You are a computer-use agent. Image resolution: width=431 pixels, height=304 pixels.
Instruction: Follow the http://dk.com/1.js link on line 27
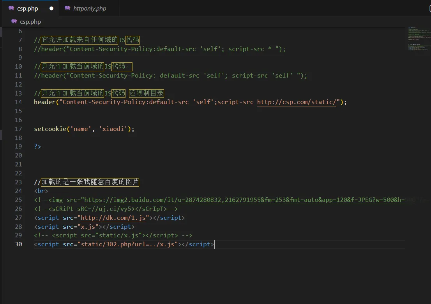pyautogui.click(x=113, y=218)
